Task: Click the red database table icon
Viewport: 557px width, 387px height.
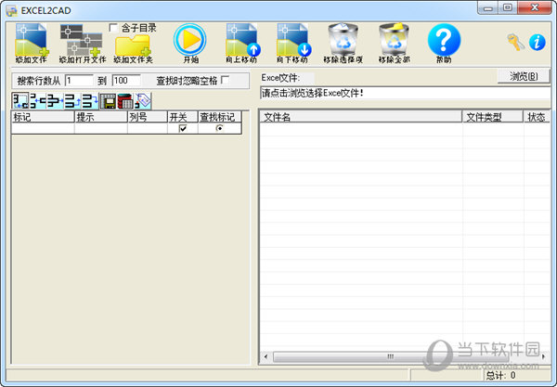Action: click(125, 101)
